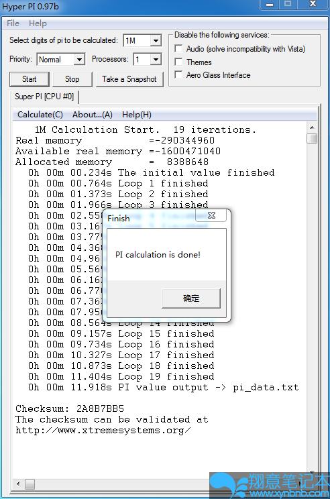Click the 'Loop 15 finished' line
330x499 pixels.
click(x=121, y=333)
